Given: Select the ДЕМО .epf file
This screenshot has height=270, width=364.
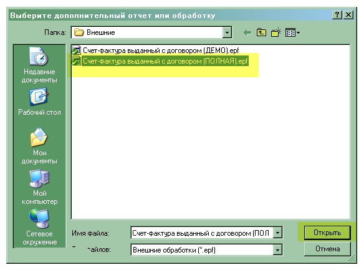Looking at the screenshot, I should click(x=156, y=51).
